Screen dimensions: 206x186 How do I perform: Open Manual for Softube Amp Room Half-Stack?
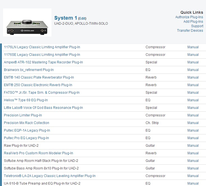coord(193,161)
